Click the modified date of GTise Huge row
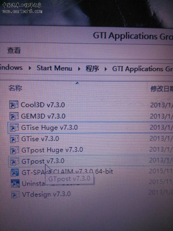The width and height of the screenshot is (173, 231). coord(161,127)
